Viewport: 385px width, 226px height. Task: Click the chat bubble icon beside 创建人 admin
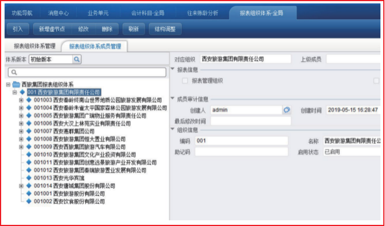(x=286, y=110)
